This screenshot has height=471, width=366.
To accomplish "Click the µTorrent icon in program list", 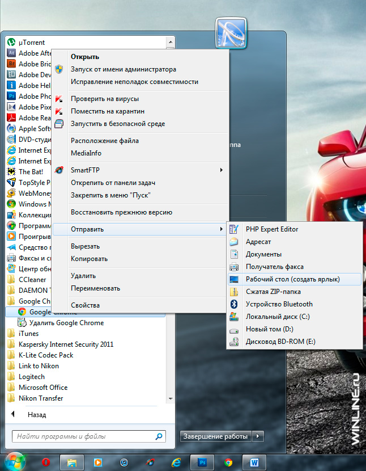I will click(x=11, y=42).
